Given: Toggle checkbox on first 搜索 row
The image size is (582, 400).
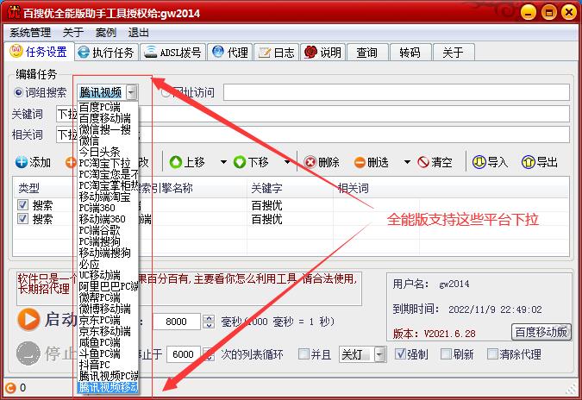Looking at the screenshot, I should point(22,205).
